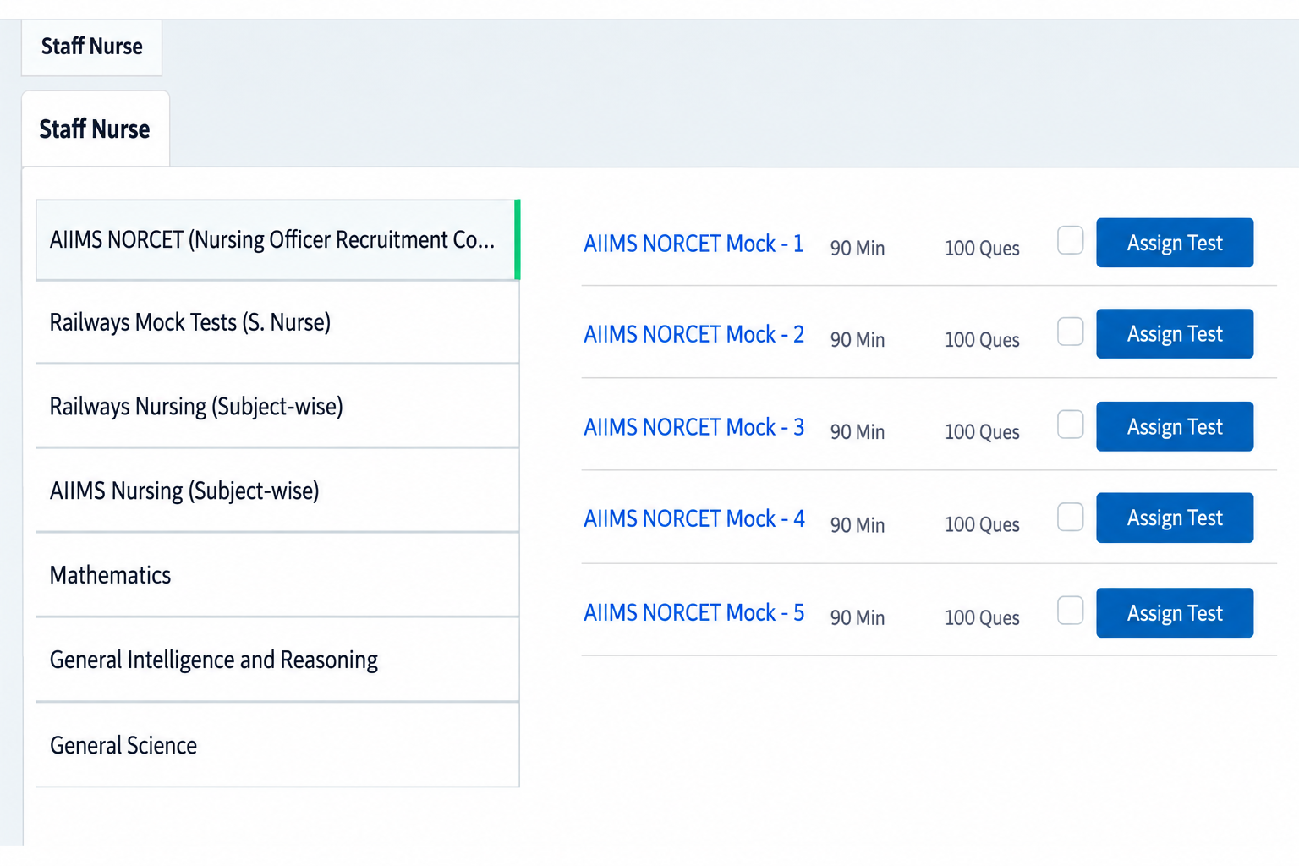This screenshot has width=1299, height=866.
Task: Choose Railways Mock Tests (S. Nurse) category
Action: pos(277,322)
